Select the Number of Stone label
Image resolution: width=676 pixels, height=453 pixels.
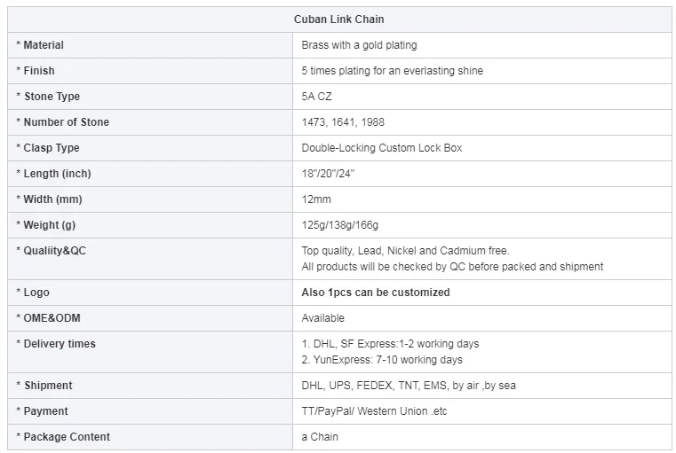click(x=66, y=122)
